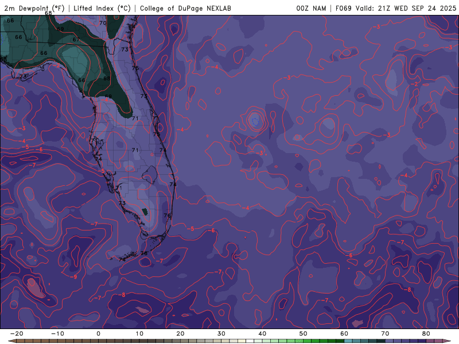459x344 pixels.
Task: Click the '40' color bar label
Action: point(262,334)
